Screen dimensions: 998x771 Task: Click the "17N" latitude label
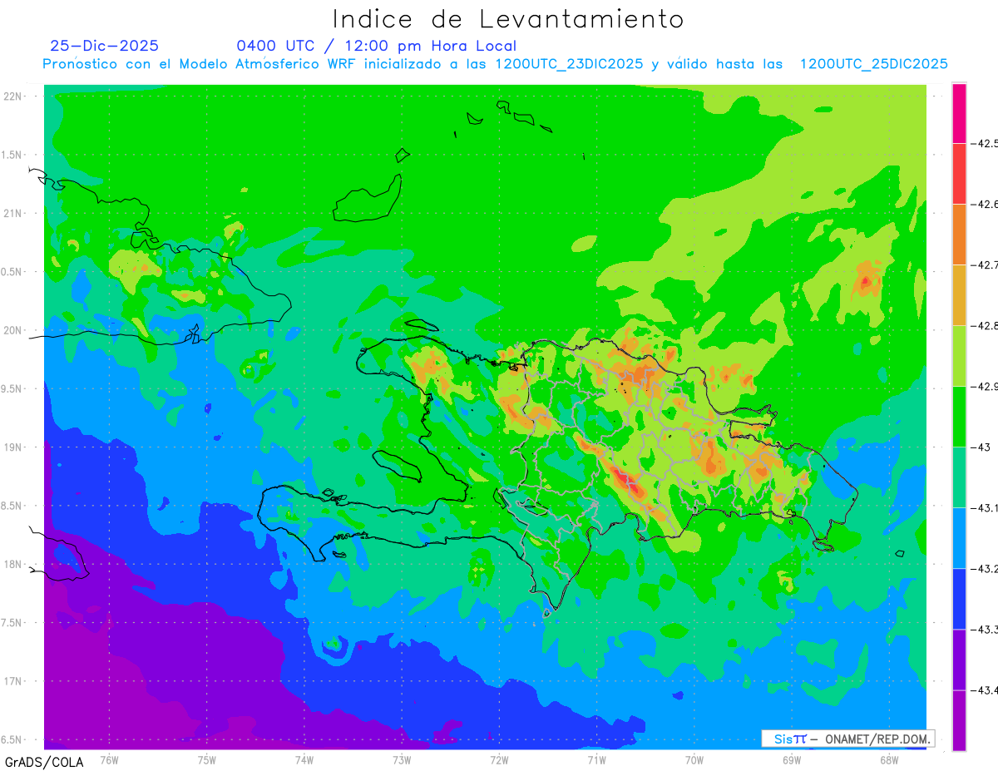coord(14,681)
